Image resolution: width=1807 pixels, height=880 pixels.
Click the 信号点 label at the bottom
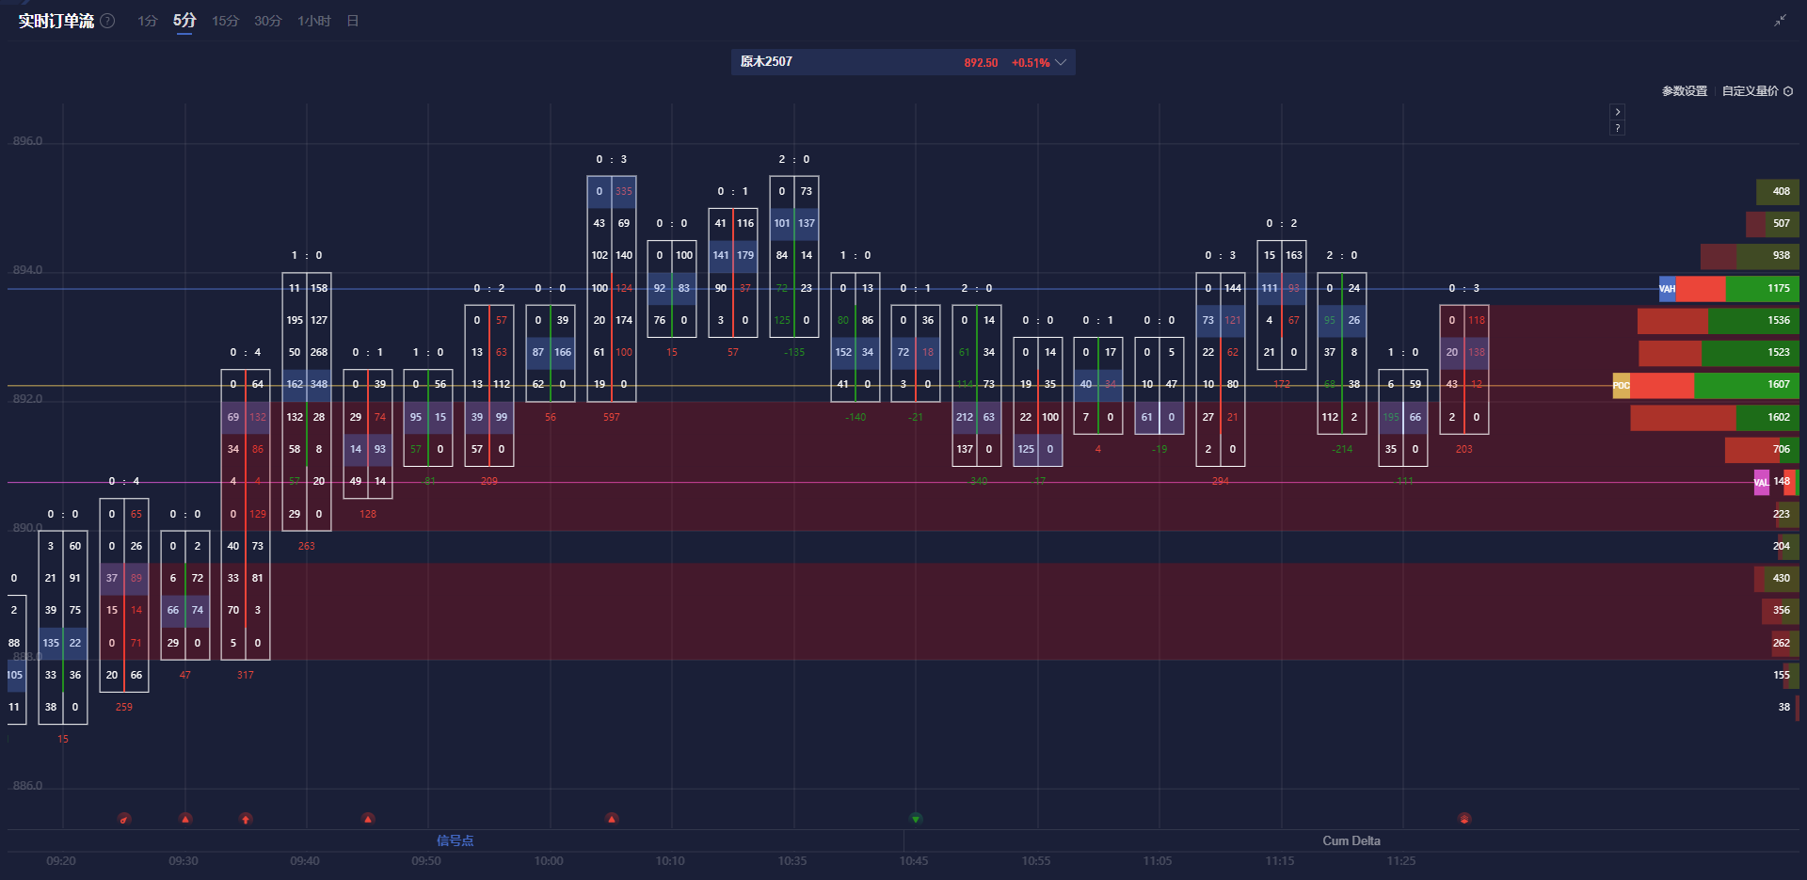click(456, 840)
